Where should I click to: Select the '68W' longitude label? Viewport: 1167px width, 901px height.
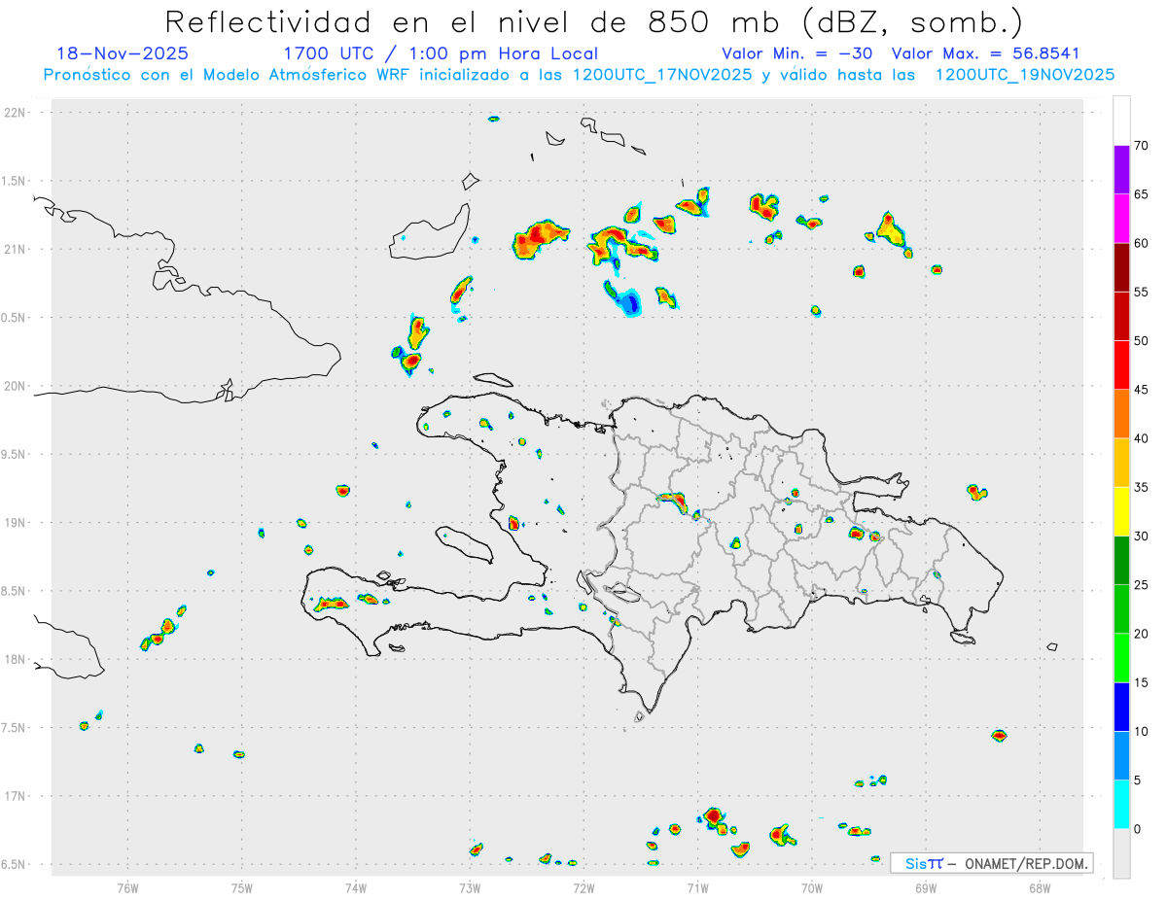(x=1040, y=887)
